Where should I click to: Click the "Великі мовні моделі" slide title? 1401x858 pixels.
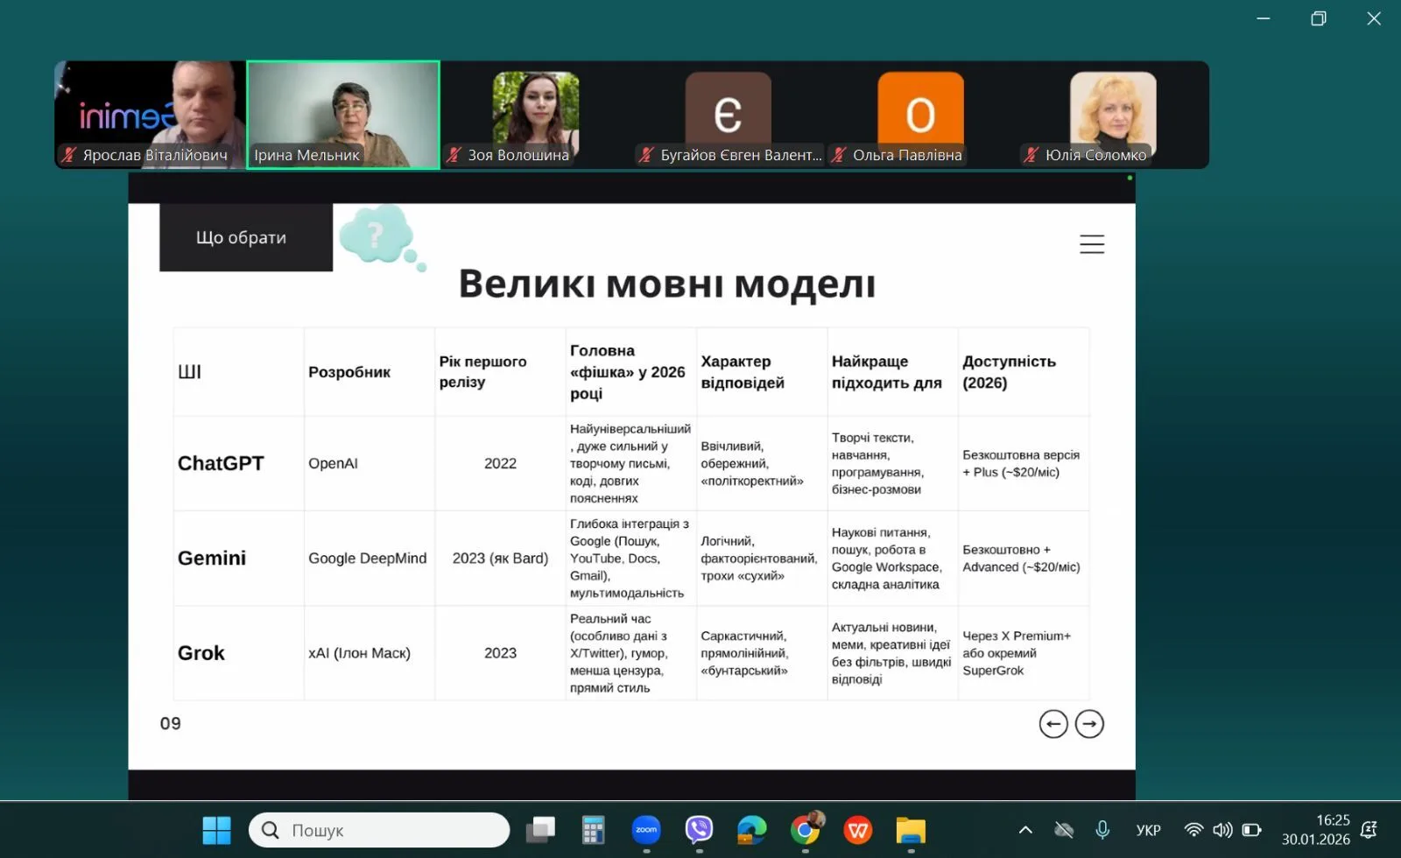click(x=667, y=284)
